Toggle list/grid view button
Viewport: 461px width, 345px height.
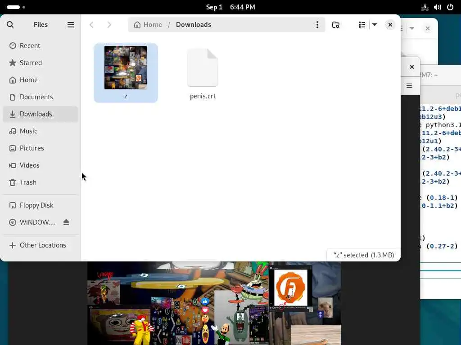coord(362,25)
